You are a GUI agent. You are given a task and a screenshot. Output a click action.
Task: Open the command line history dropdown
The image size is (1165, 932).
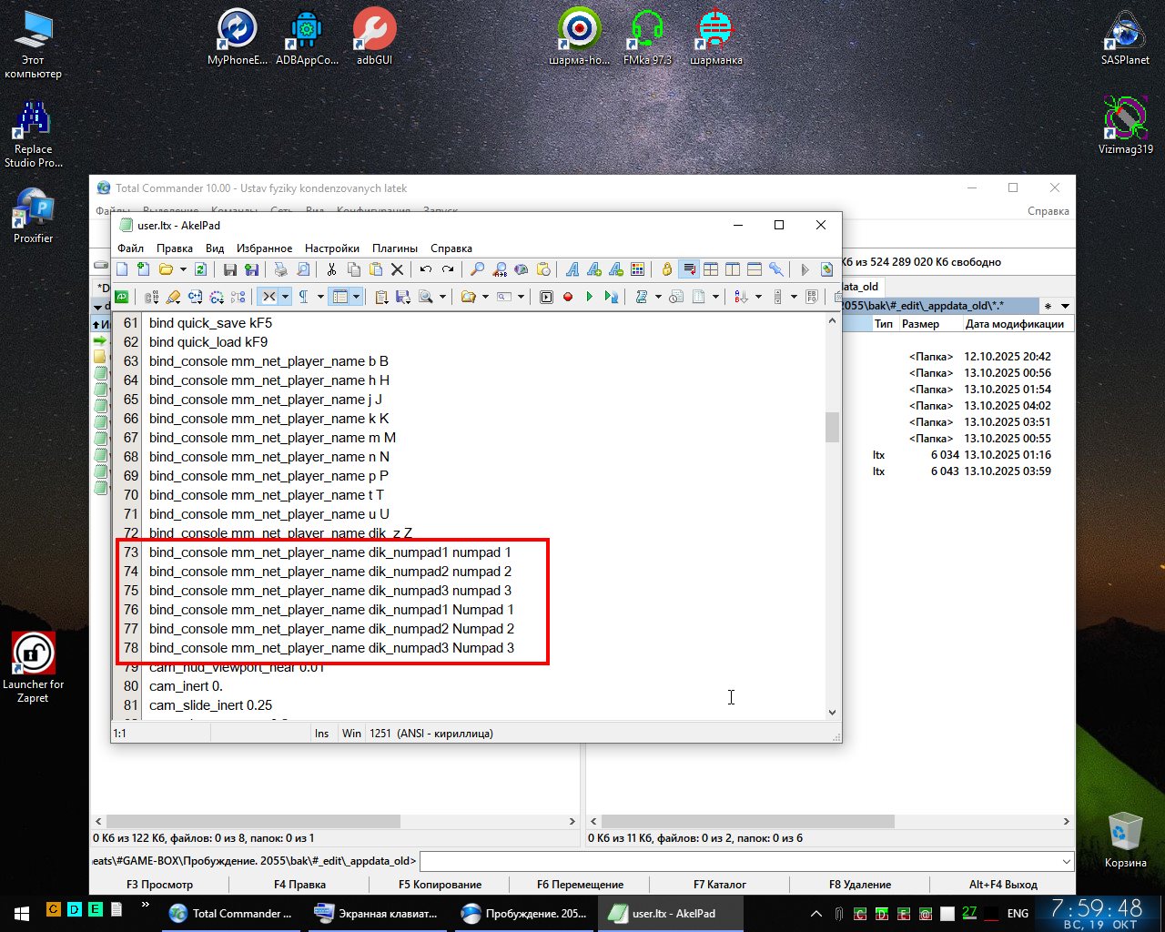[x=1066, y=861]
